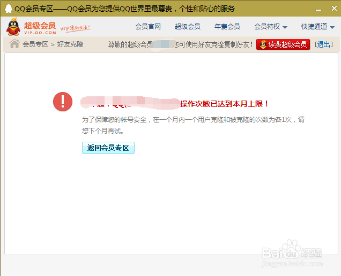Go home via the house icon
Image resolution: width=341 pixels, height=276 pixels.
(x=14, y=44)
